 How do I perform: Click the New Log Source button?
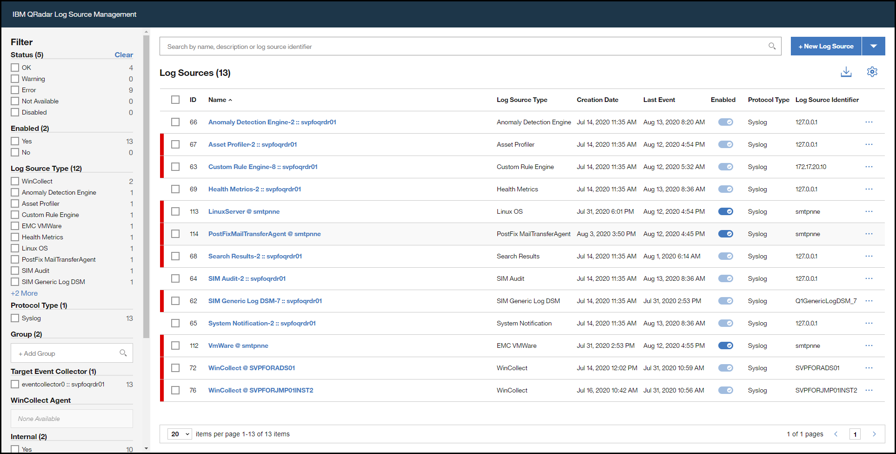[826, 46]
